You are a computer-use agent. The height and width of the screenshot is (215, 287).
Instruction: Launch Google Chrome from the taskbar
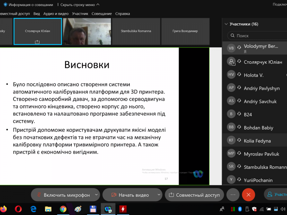point(63,209)
